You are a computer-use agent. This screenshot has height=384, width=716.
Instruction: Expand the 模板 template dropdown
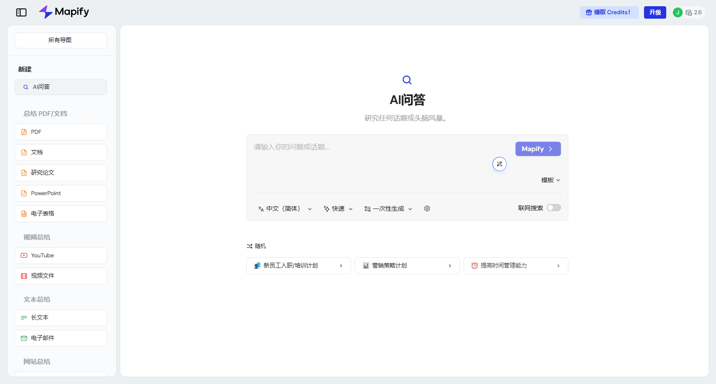tap(551, 180)
